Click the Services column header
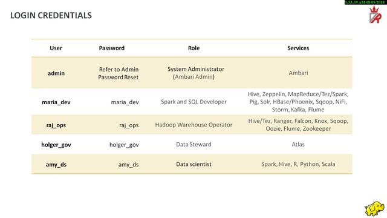The image size is (387, 218). click(x=298, y=48)
